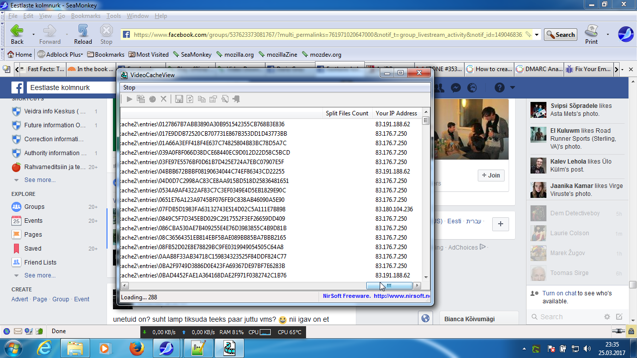The width and height of the screenshot is (637, 358).
Task: Open the Groups link in Facebook Explore sidebar
Action: [x=34, y=207]
